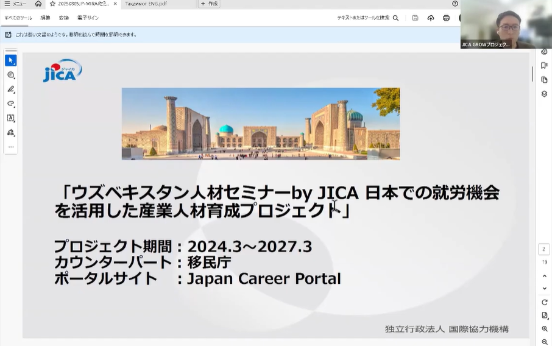
Task: Select the arrow selection tool
Action: [x=10, y=60]
